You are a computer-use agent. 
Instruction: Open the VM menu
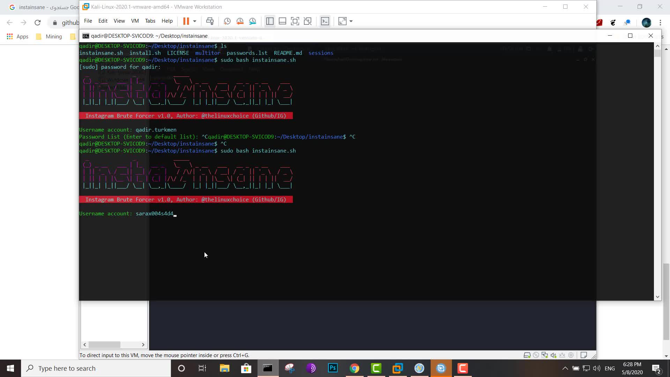(x=135, y=21)
